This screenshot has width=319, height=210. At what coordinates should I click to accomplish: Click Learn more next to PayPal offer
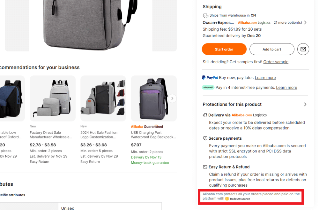click(x=265, y=77)
